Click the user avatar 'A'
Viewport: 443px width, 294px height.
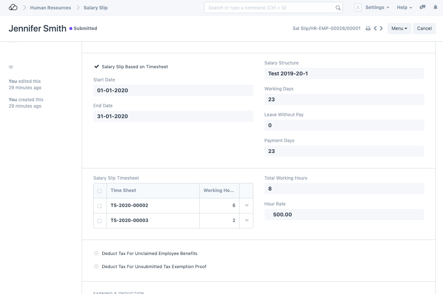[x=358, y=7]
